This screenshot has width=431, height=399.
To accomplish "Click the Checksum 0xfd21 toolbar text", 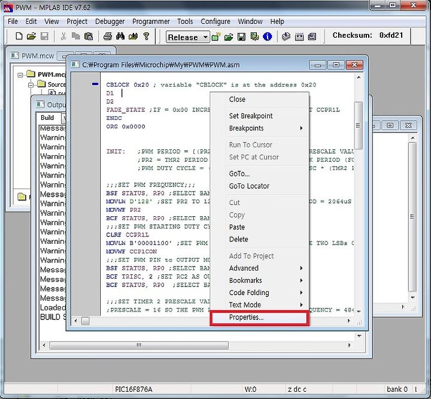I will coord(368,35).
